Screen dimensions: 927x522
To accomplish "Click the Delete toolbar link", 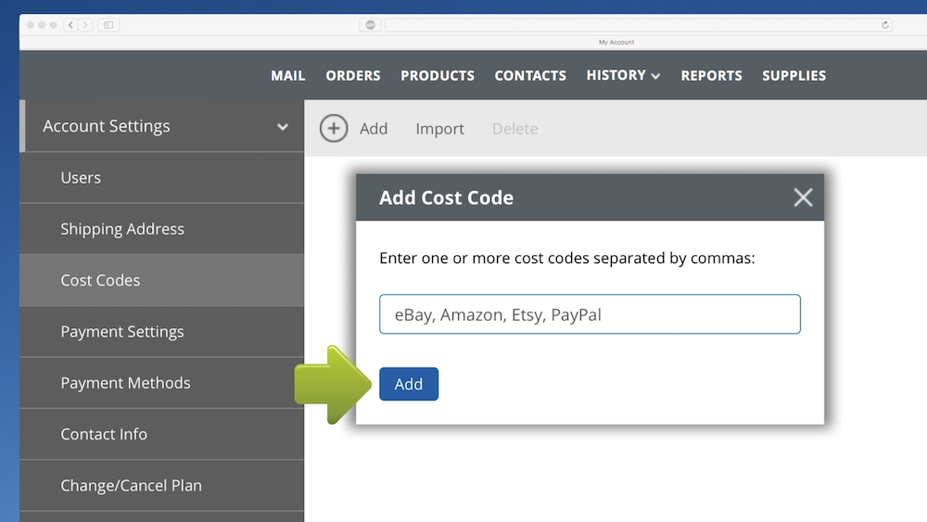I will tap(514, 128).
